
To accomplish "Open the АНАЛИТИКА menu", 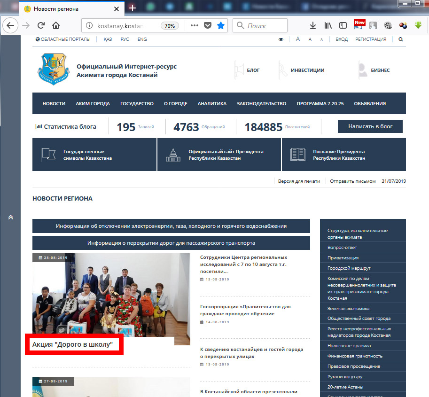I will pos(212,104).
